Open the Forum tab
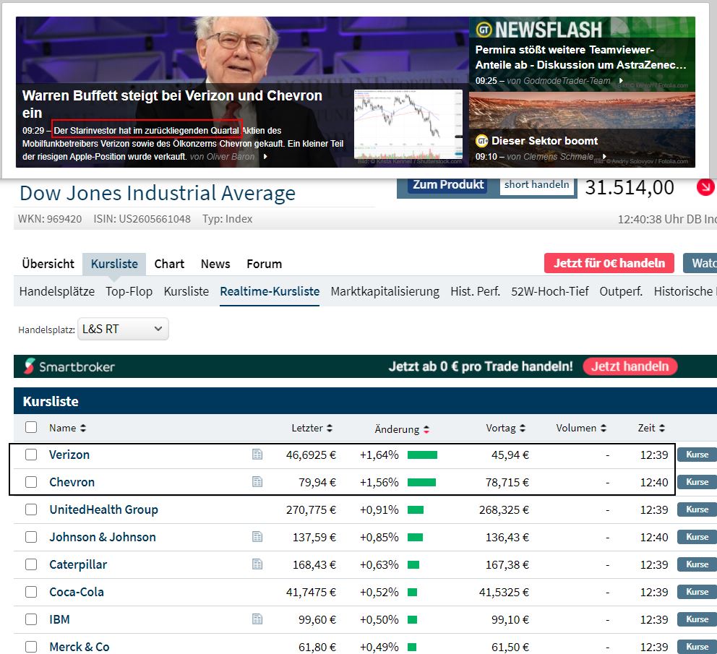Viewport: 717px width, 654px height. click(265, 264)
